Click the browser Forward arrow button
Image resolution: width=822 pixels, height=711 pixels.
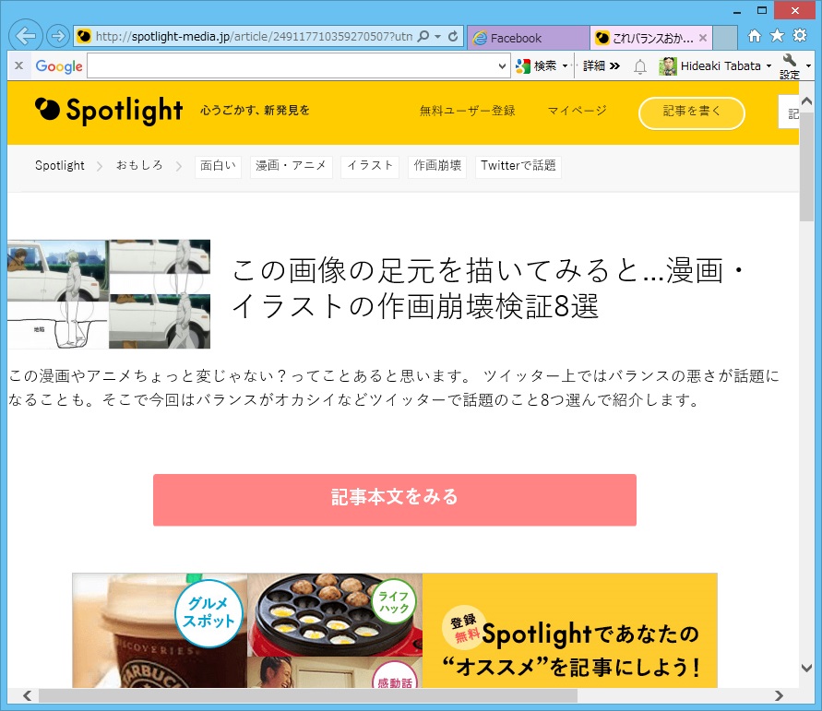(x=58, y=36)
